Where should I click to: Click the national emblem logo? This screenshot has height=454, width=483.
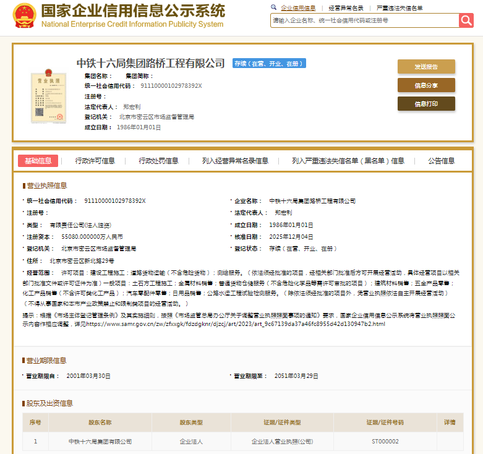tap(24, 17)
